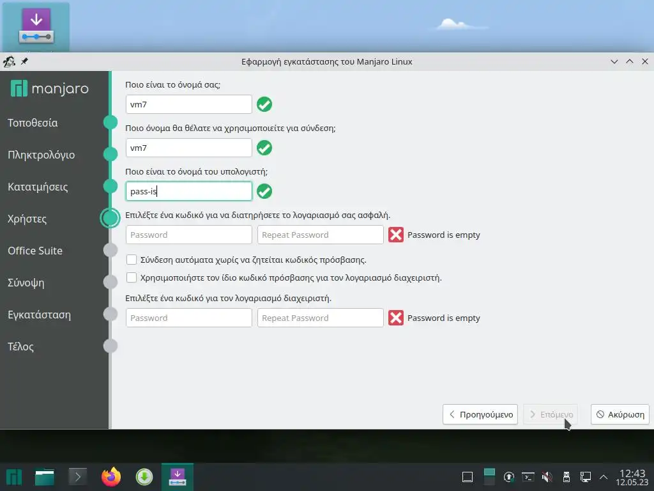Click the active Χρήστες step progress circle

click(110, 218)
